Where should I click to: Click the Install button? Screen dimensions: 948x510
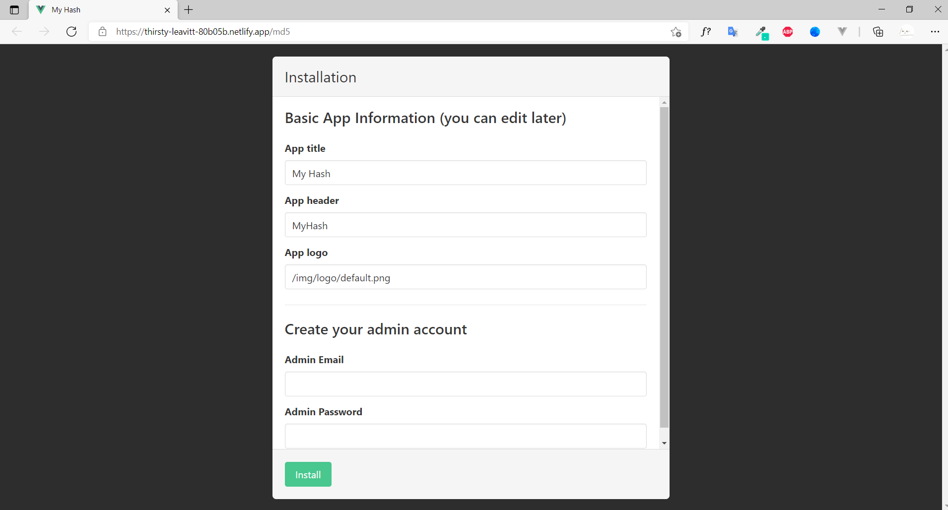point(308,474)
